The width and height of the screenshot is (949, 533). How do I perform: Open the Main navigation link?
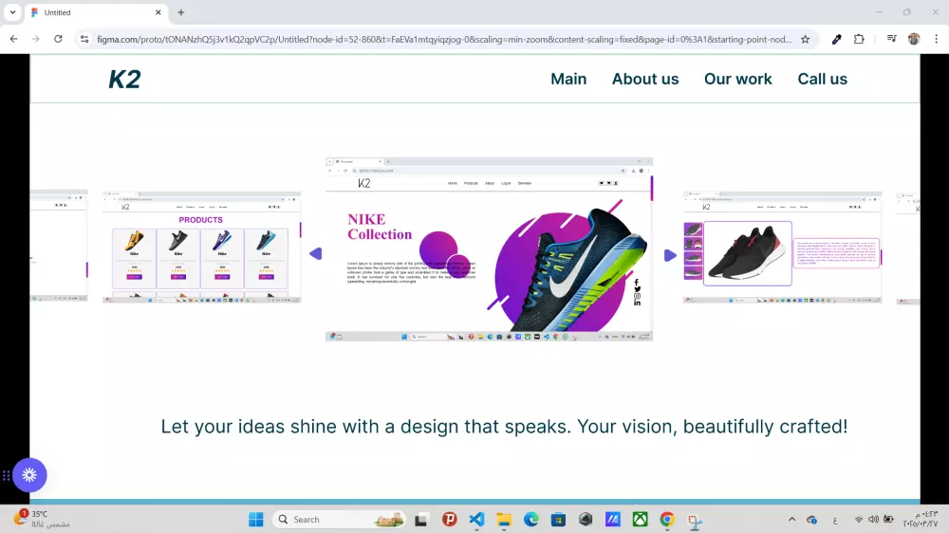(x=568, y=80)
